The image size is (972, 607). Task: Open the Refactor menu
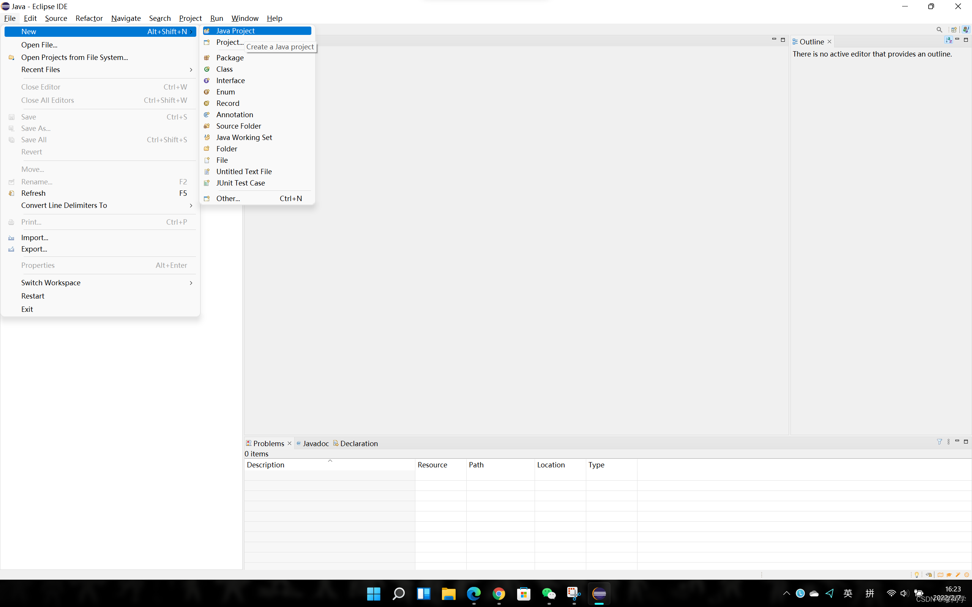(89, 18)
